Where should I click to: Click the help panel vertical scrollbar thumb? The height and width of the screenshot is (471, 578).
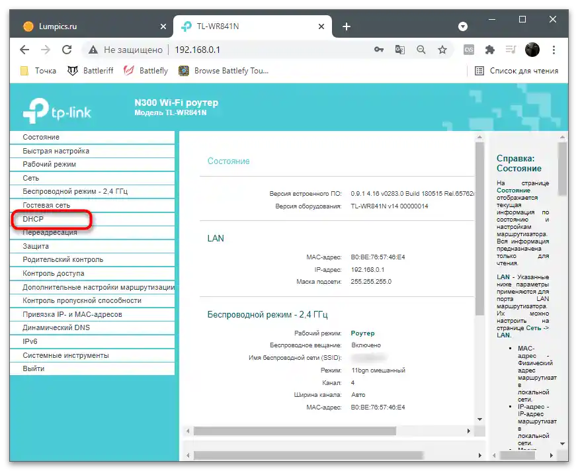click(x=562, y=169)
